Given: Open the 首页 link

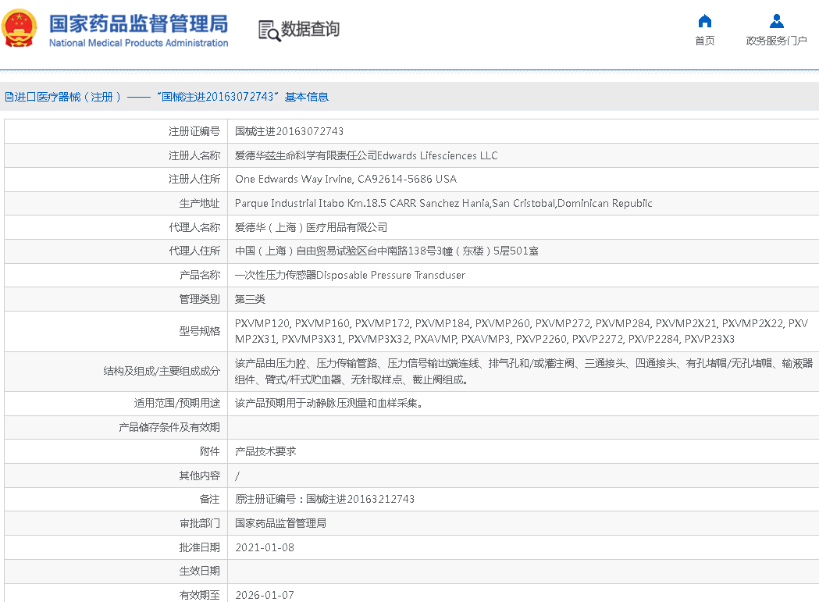Looking at the screenshot, I should [704, 41].
